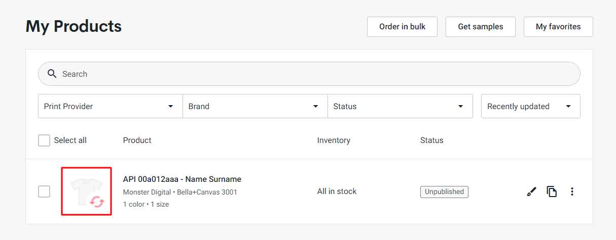Screen dimensions: 616x240
Task: Click the pencil edit icon for the product
Action: 531,191
